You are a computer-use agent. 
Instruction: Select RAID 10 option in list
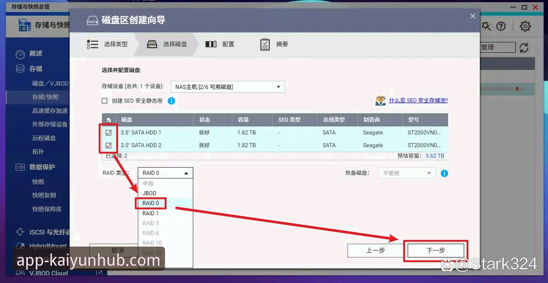165,243
